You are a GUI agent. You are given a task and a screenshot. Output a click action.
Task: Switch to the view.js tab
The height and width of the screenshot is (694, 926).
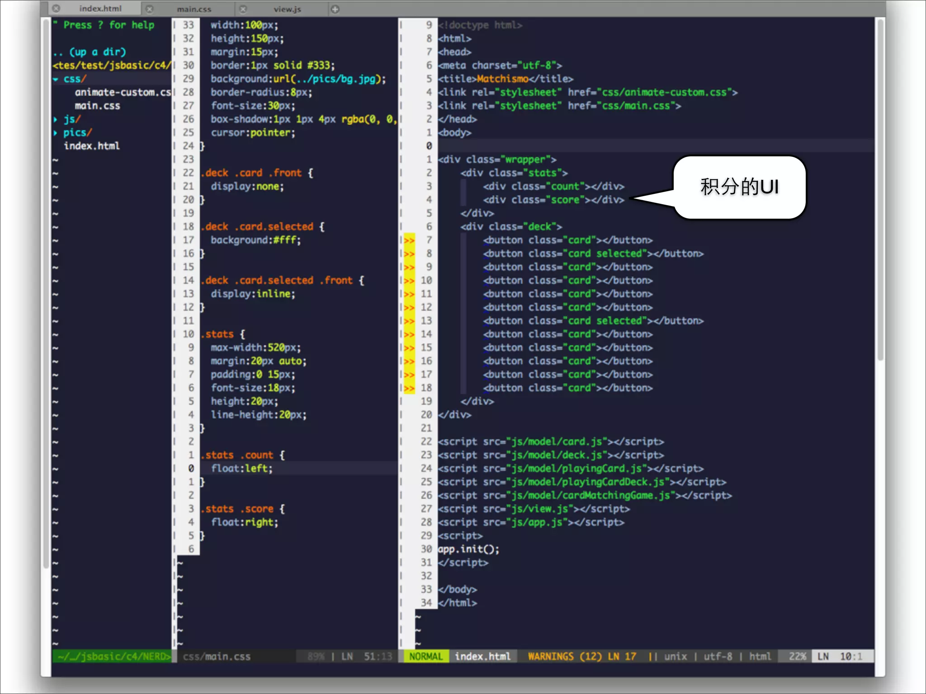[287, 9]
